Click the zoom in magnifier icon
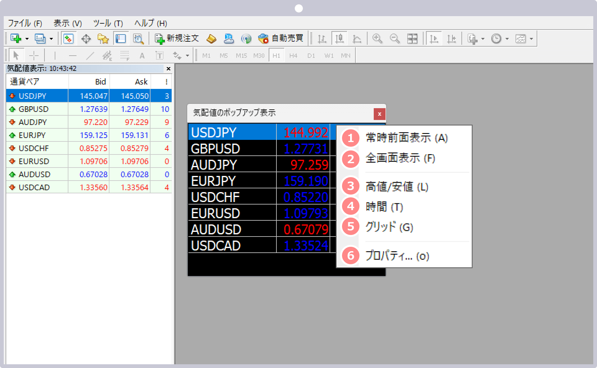 pyautogui.click(x=377, y=39)
